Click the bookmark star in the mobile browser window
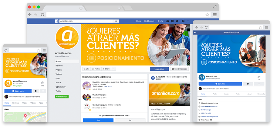The image size is (273, 129). point(39,50)
